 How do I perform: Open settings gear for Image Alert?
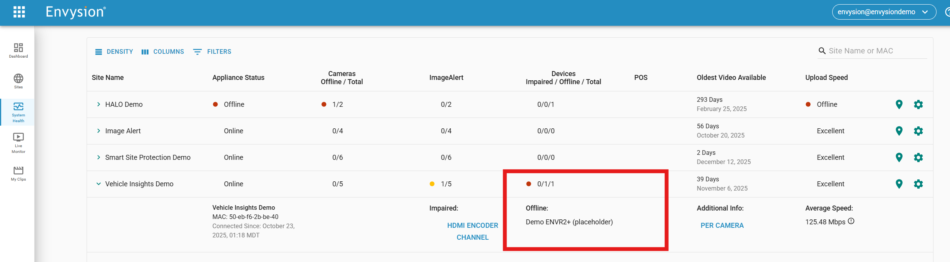point(918,131)
